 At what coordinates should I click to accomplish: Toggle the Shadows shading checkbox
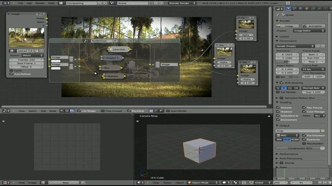tap(278, 112)
